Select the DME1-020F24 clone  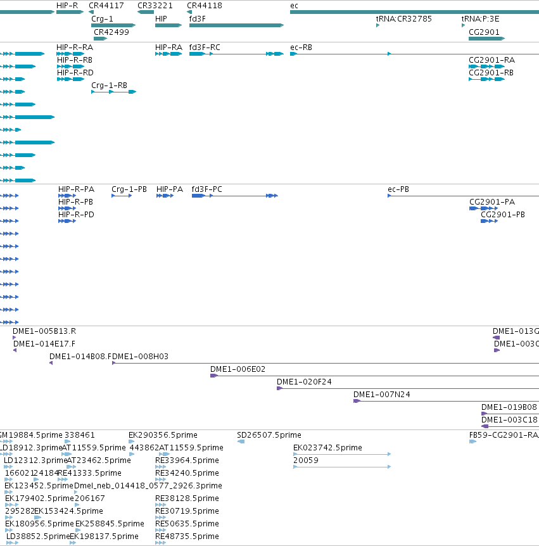coord(408,388)
